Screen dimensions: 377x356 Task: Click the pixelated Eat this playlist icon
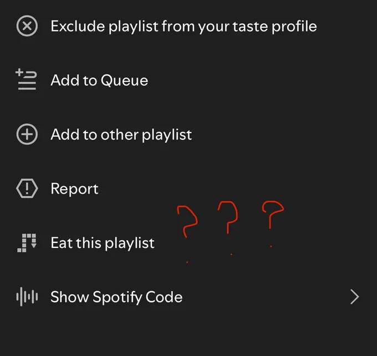click(27, 243)
